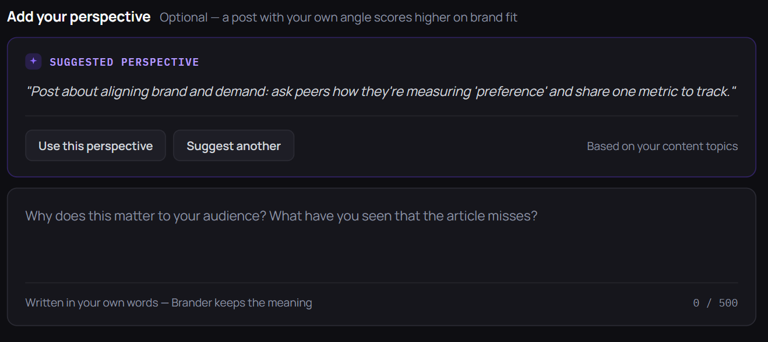
Task: Click the 'Based on your content topics' note
Action: pyautogui.click(x=662, y=146)
